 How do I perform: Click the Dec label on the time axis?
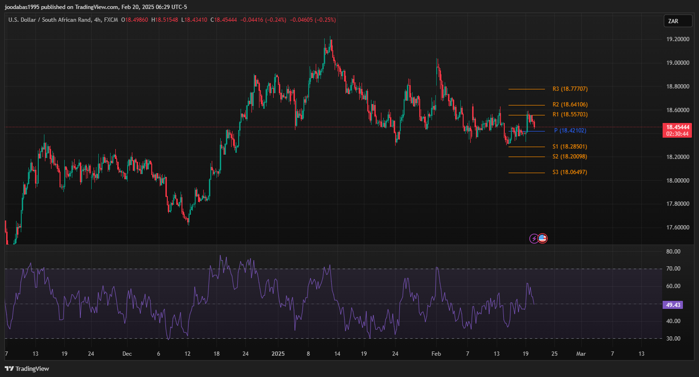[x=127, y=353]
